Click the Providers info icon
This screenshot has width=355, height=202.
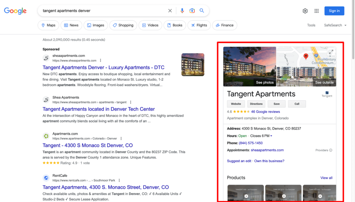tap(330, 150)
